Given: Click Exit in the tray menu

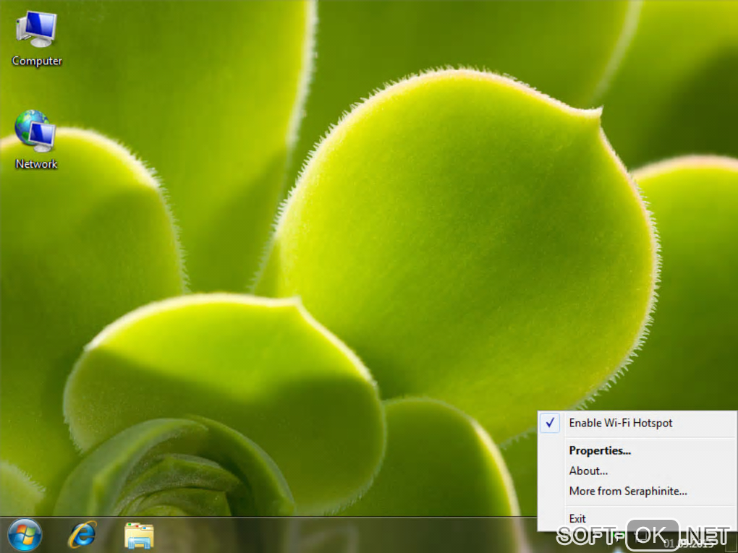Looking at the screenshot, I should coord(637,518).
